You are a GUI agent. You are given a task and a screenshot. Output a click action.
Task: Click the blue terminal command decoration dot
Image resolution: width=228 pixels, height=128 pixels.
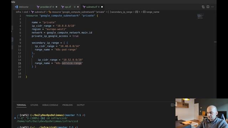coord(15,118)
